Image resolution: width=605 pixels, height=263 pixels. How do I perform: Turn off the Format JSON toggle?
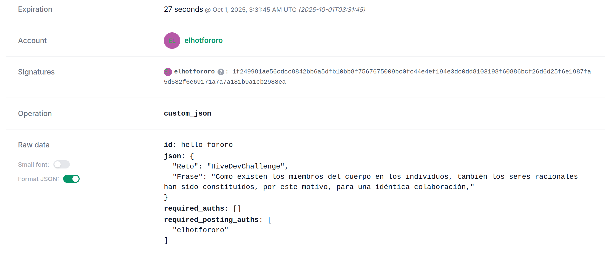click(71, 179)
